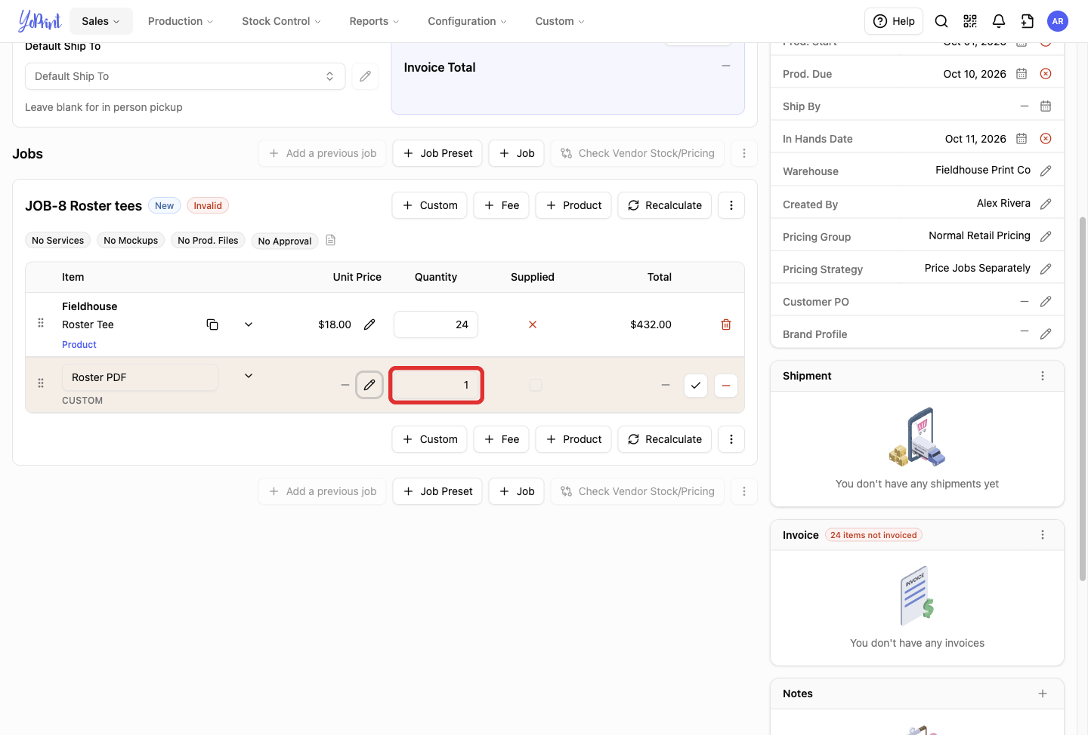Edit the Warehouse field
This screenshot has height=735, width=1088.
coord(1046,171)
